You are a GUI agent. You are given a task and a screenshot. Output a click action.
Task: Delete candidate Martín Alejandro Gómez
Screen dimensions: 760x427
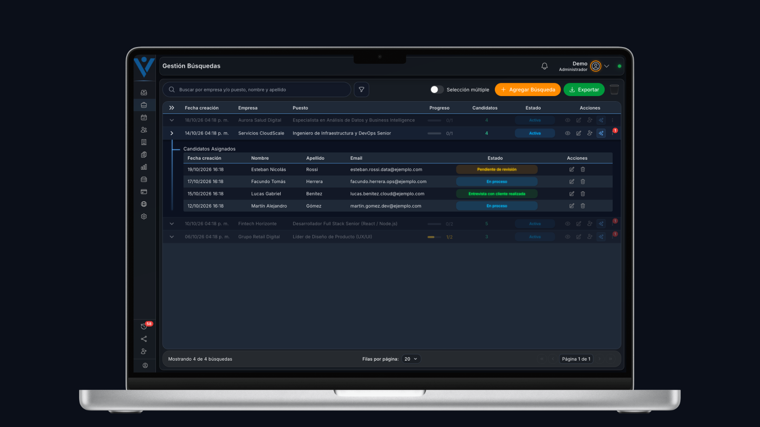(x=583, y=206)
